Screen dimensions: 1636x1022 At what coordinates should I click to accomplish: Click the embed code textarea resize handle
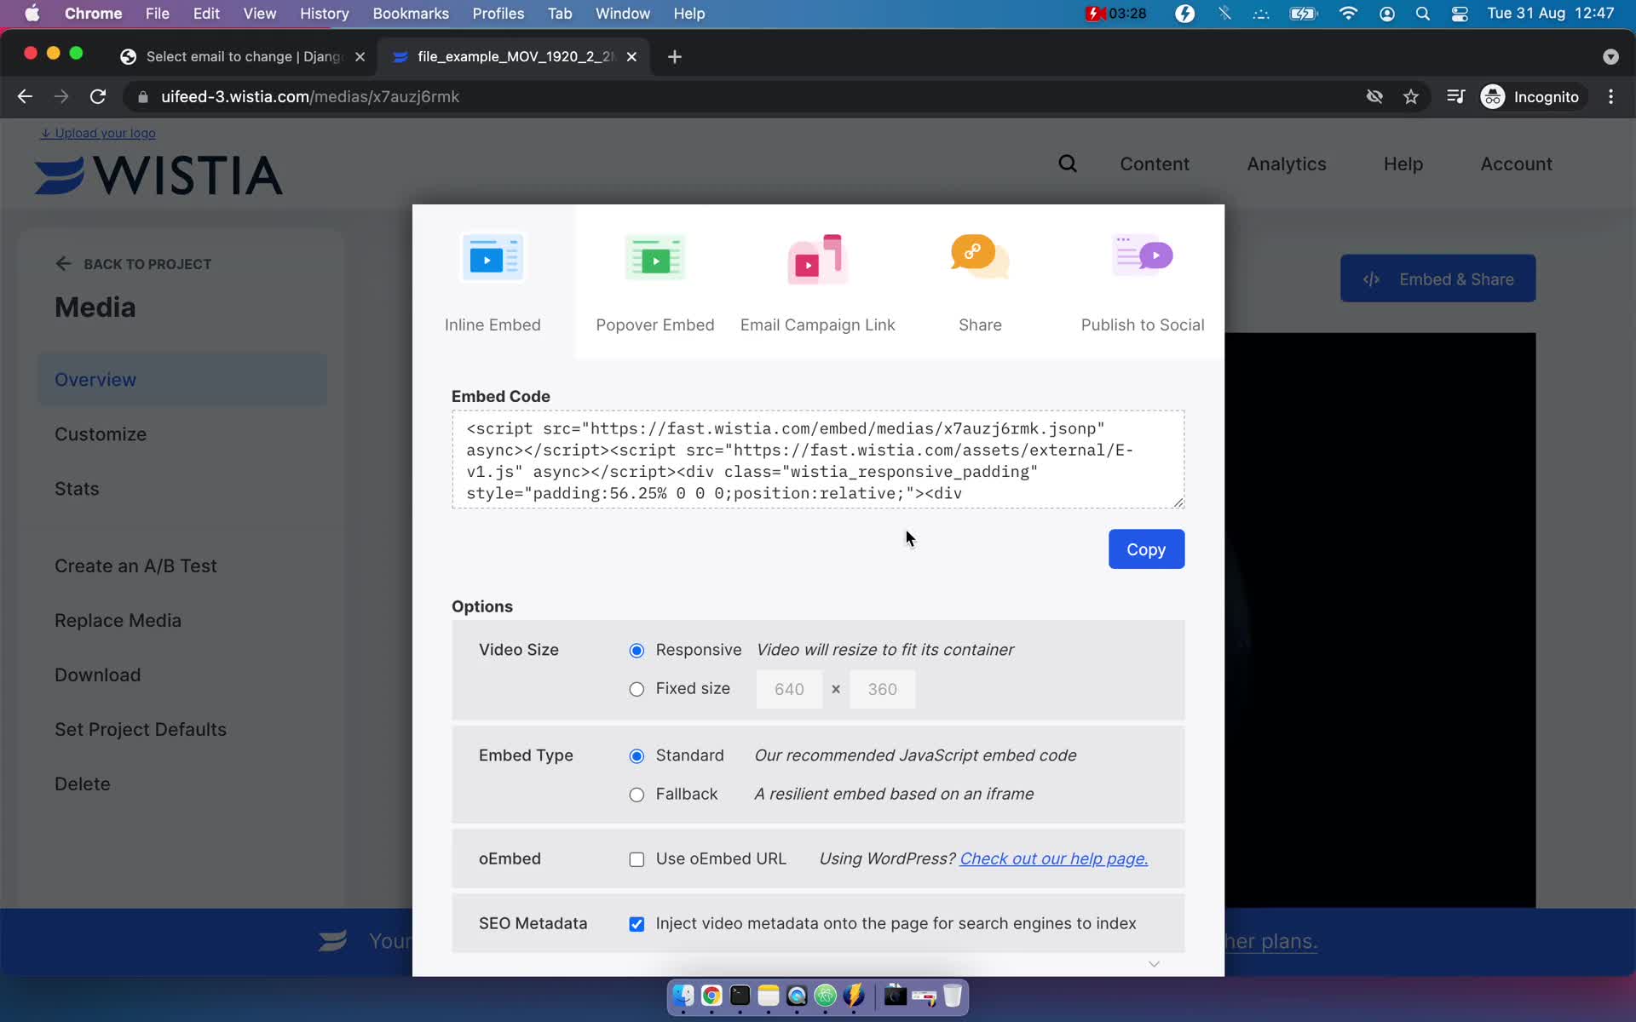pyautogui.click(x=1178, y=502)
